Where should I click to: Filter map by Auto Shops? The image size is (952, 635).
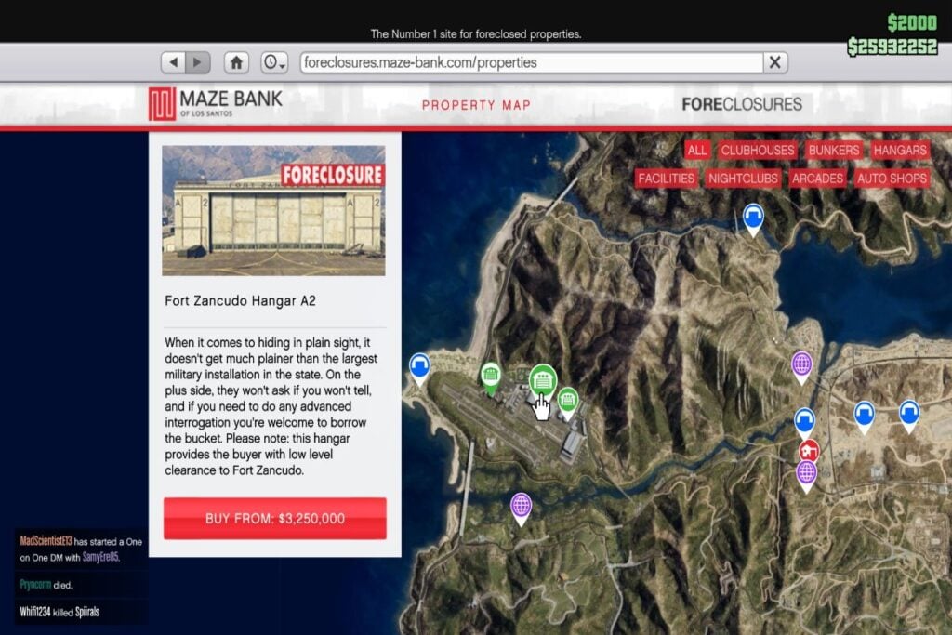click(892, 179)
